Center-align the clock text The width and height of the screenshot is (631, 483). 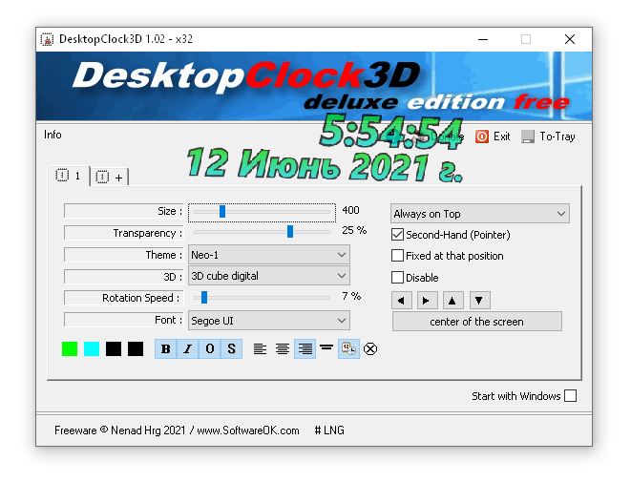283,348
